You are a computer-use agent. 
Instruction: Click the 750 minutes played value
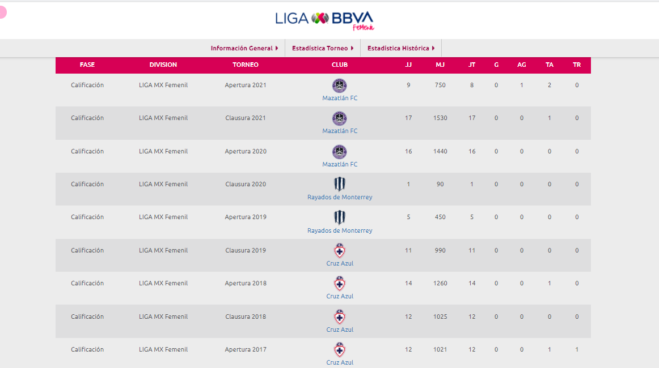440,85
